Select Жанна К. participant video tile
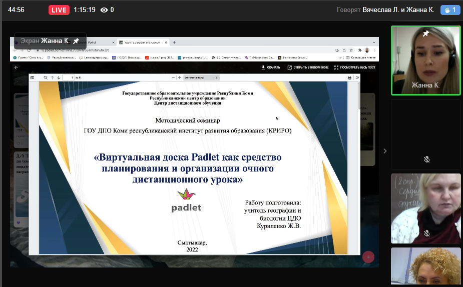This screenshot has height=287, width=463. coord(425,60)
